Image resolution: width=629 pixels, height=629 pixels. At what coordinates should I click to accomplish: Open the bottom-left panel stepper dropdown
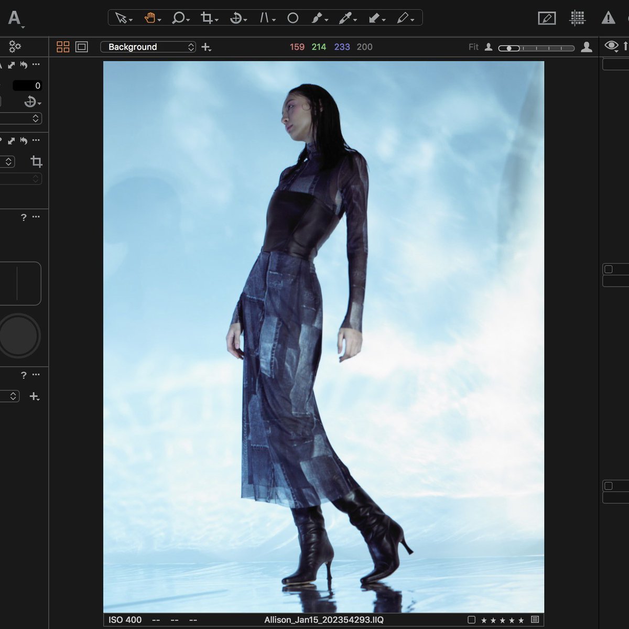pos(9,396)
